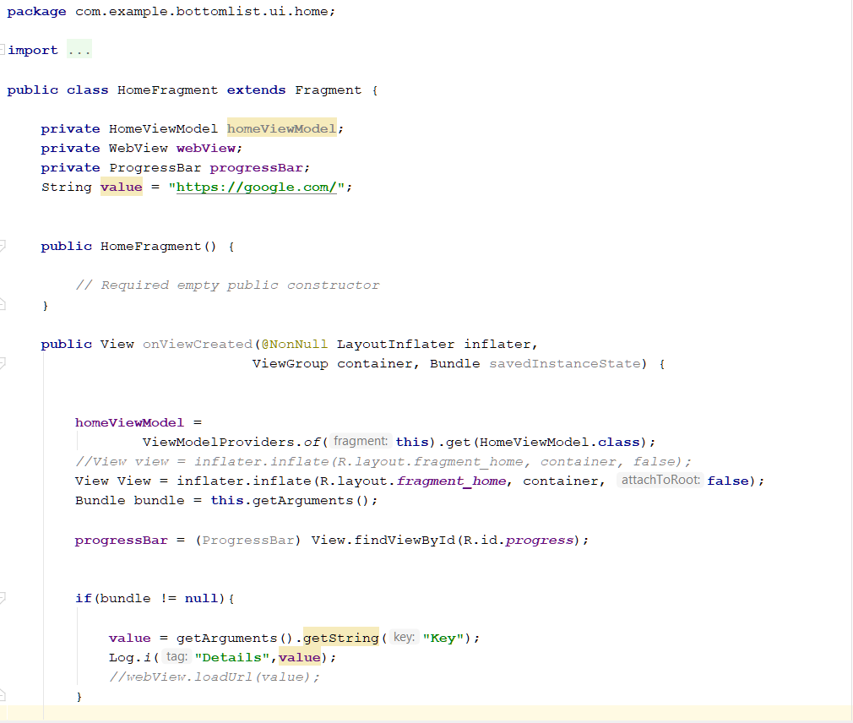853x723 pixels.
Task: Click the package name com.example.bottomlist.ui.home
Action: click(201, 11)
